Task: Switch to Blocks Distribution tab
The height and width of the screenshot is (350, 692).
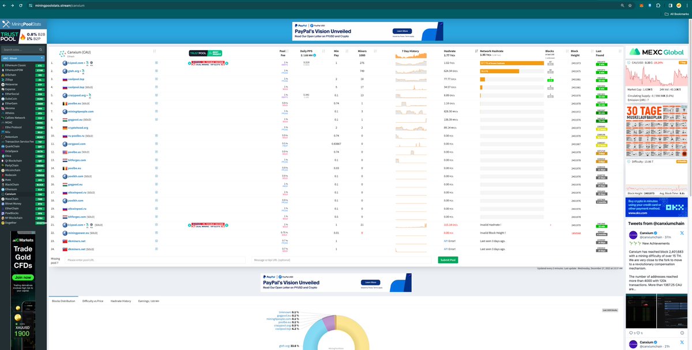Action: coord(63,301)
